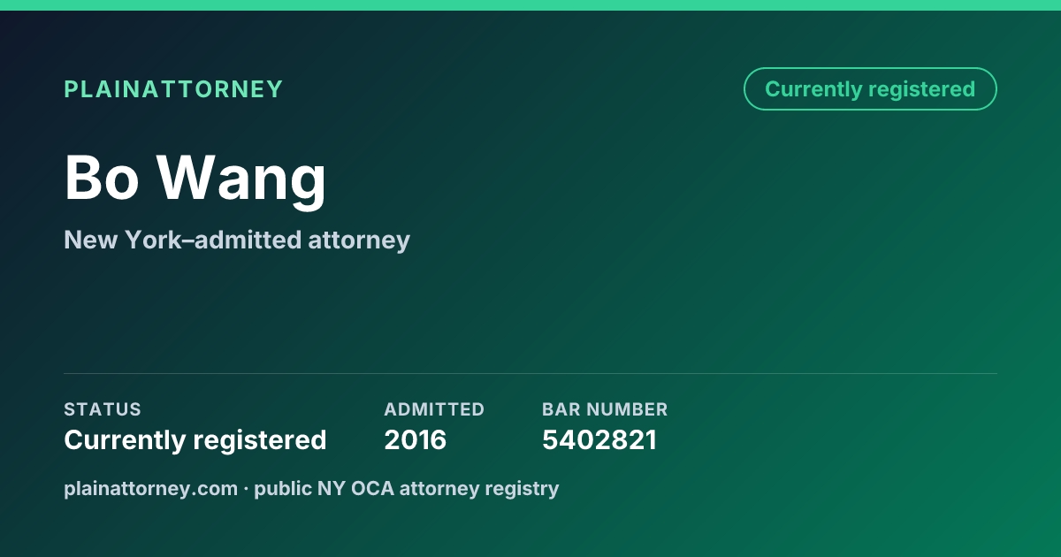Click the BAR NUMBER field label
The image size is (1061, 557).
(605, 409)
